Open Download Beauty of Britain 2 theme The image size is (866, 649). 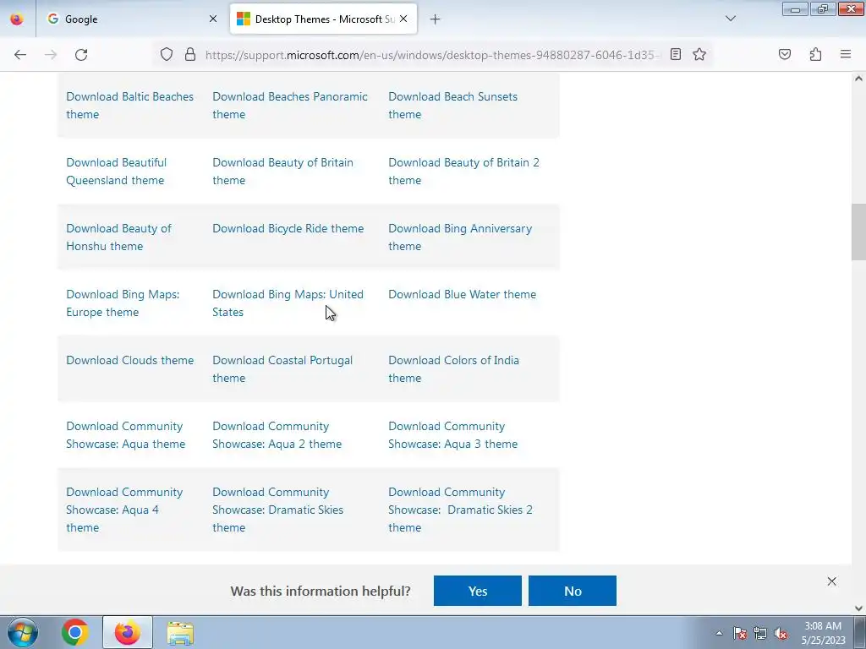[x=464, y=171]
